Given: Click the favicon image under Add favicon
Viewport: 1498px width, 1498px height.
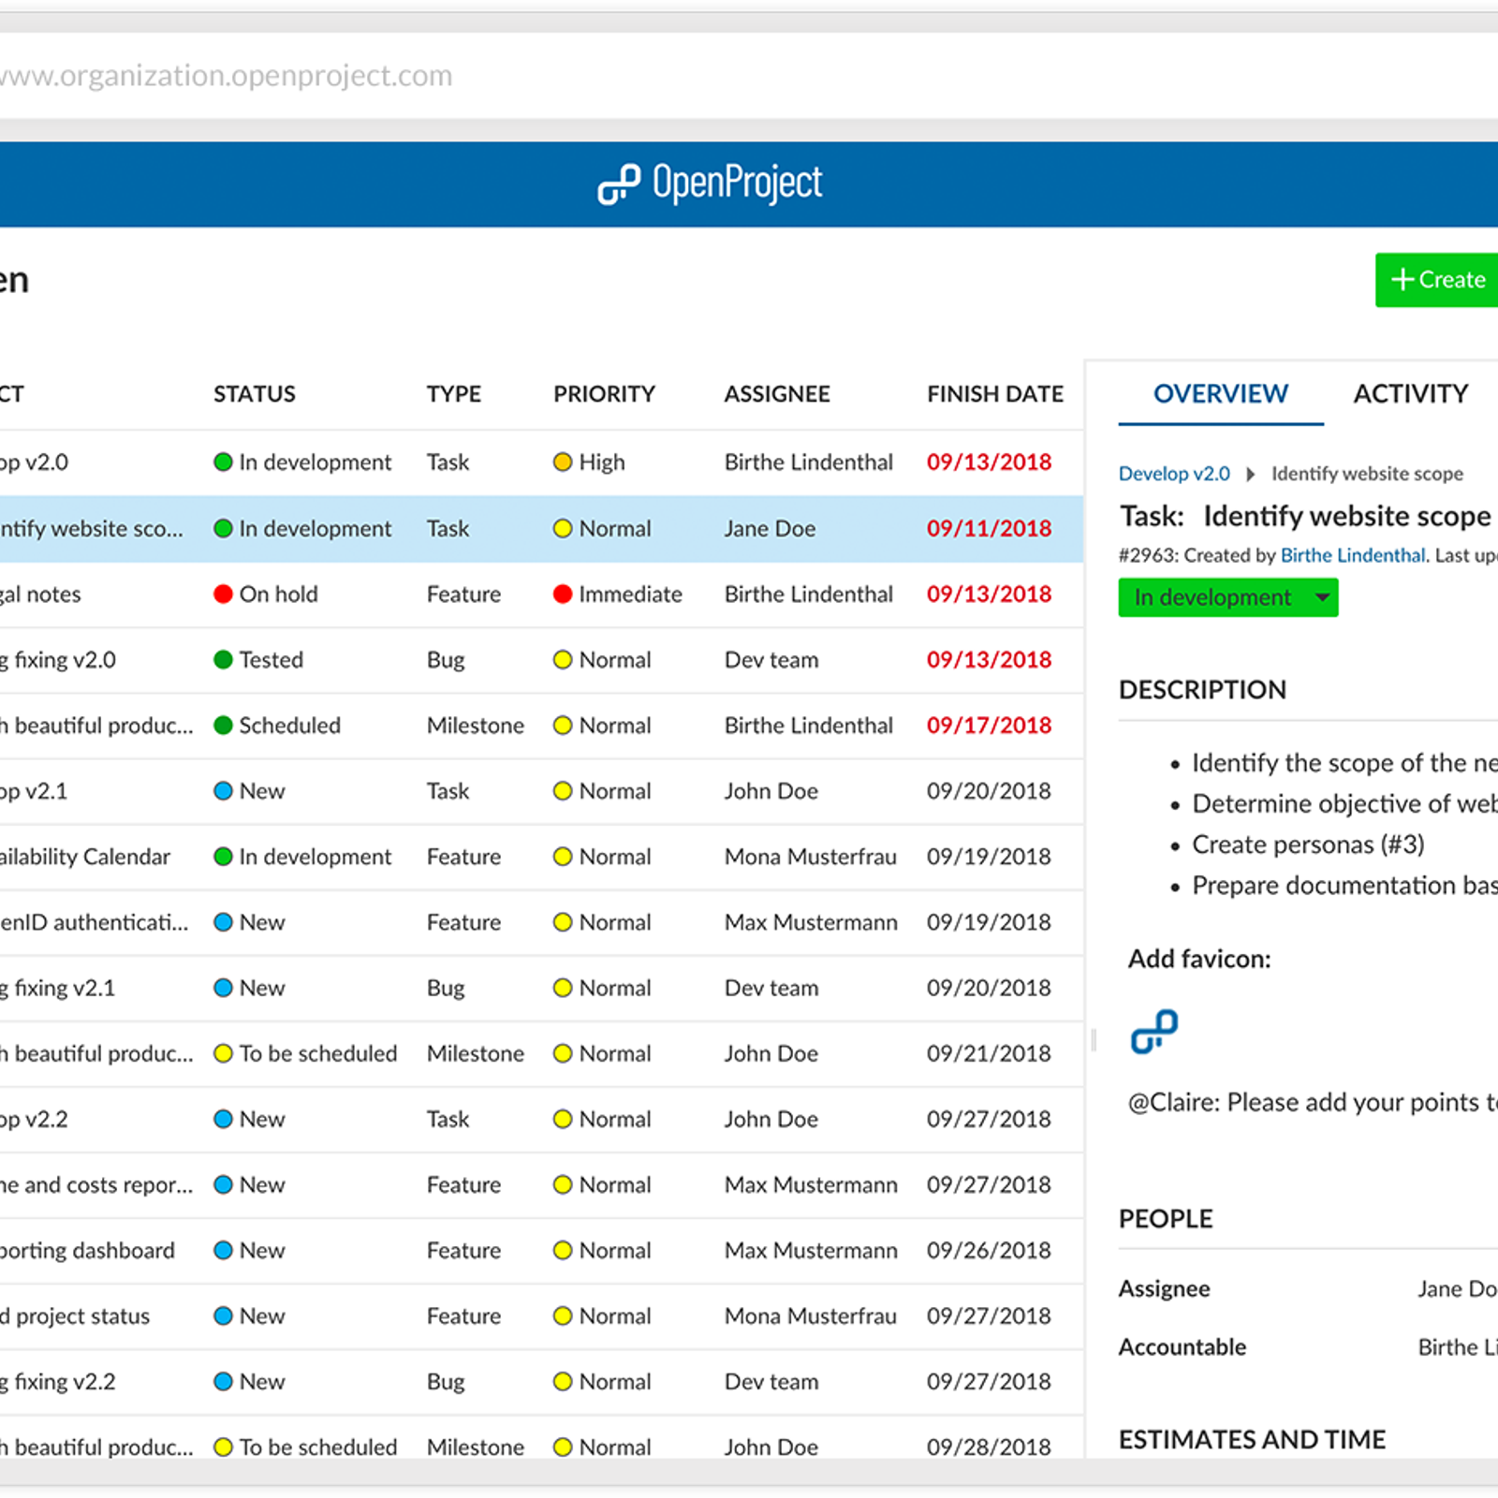Looking at the screenshot, I should [1154, 1032].
